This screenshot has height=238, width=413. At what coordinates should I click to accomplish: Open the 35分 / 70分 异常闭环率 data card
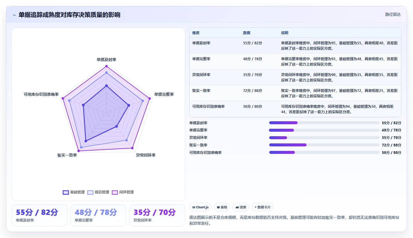point(157,215)
